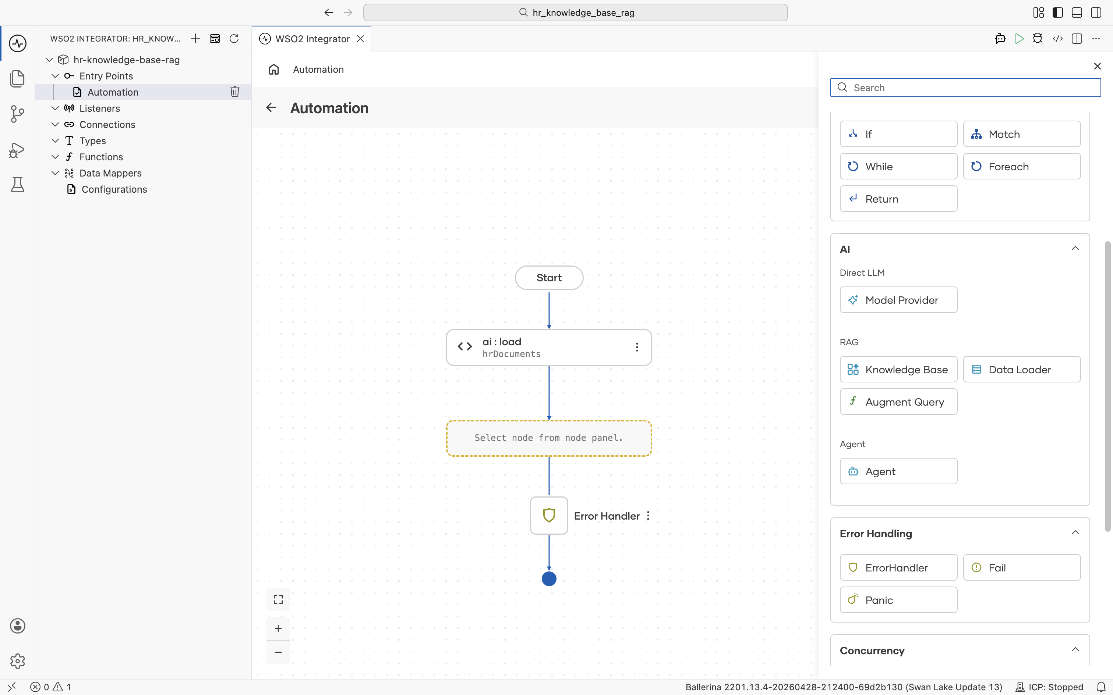Click the home icon in breadcrumb
1113x695 pixels.
(274, 69)
